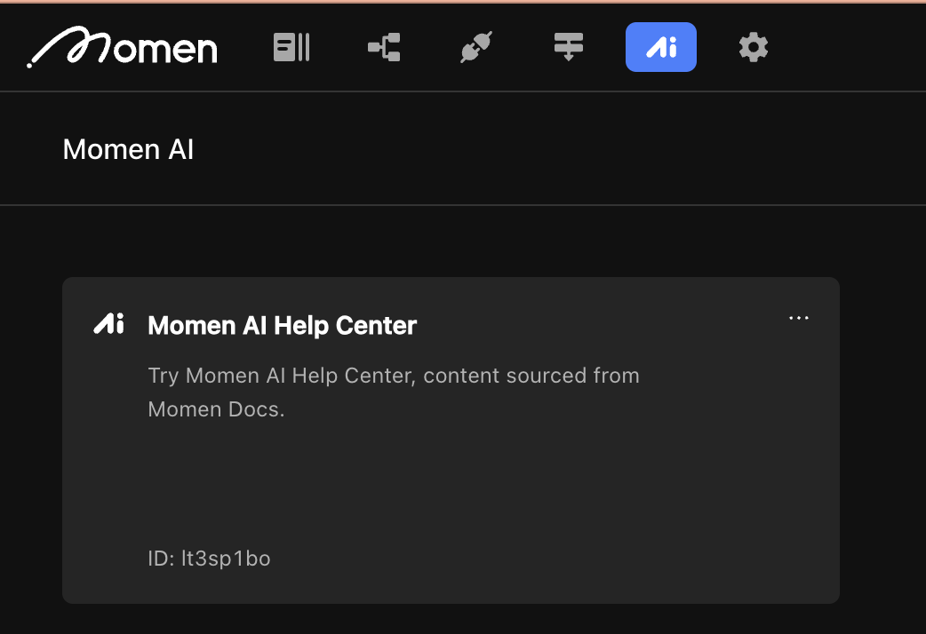Toggle the active AI navigation button
This screenshot has width=926, height=634.
660,46
